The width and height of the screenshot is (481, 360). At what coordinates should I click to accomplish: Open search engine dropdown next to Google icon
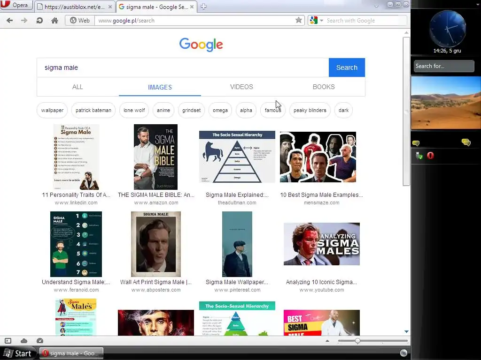point(321,21)
